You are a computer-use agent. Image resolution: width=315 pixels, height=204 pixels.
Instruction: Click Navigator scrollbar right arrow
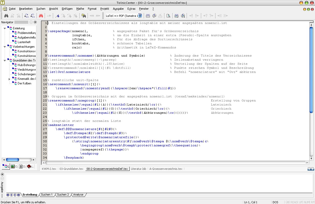pyautogui.click(x=34, y=160)
